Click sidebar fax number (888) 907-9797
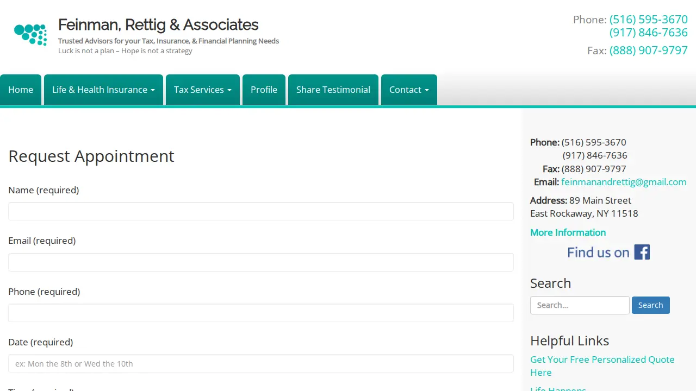 coord(594,169)
